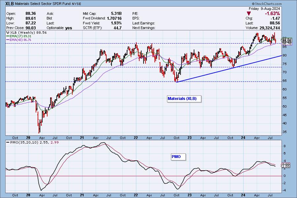Click the Ask label
Screen dimensions: 297x198
[50, 14]
